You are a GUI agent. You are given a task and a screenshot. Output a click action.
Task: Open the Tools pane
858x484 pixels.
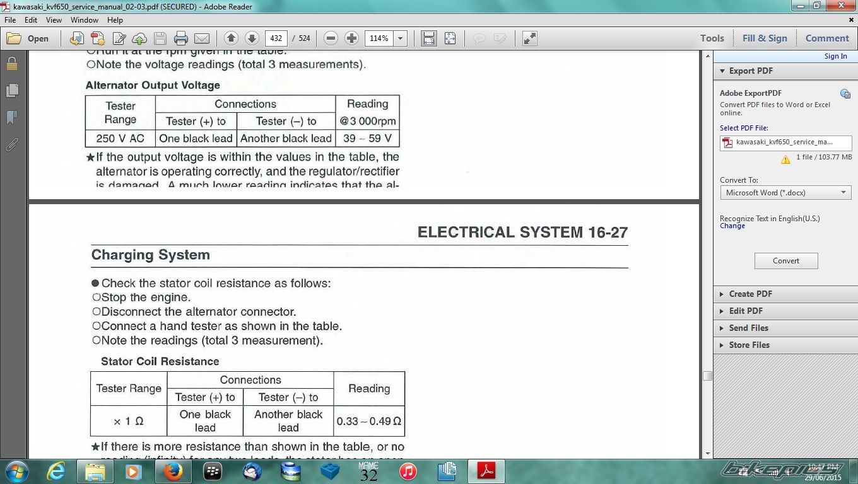(x=712, y=38)
